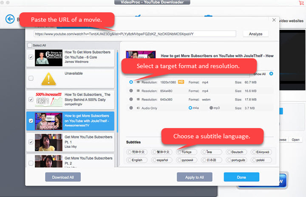Choose m4a audio format
This screenshot has height=197, width=306.
pyautogui.click(x=190, y=108)
